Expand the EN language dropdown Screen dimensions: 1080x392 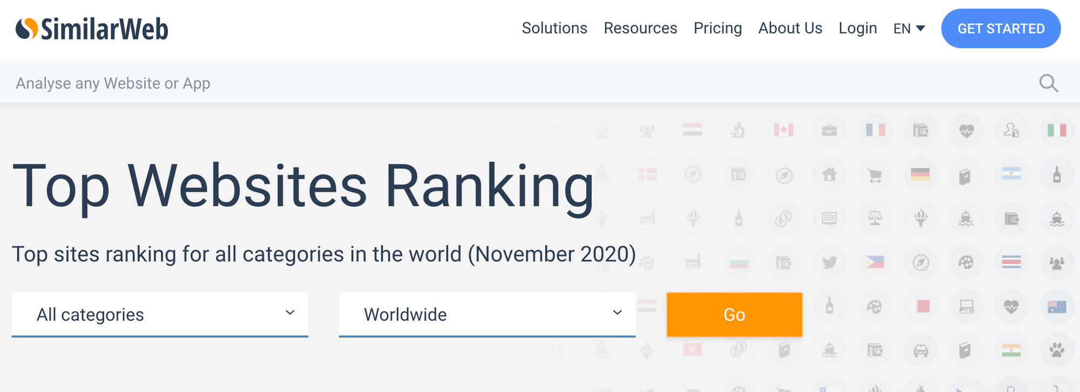[909, 29]
